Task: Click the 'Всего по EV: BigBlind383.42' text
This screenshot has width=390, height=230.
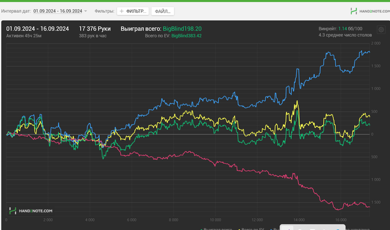Action: click(x=173, y=36)
